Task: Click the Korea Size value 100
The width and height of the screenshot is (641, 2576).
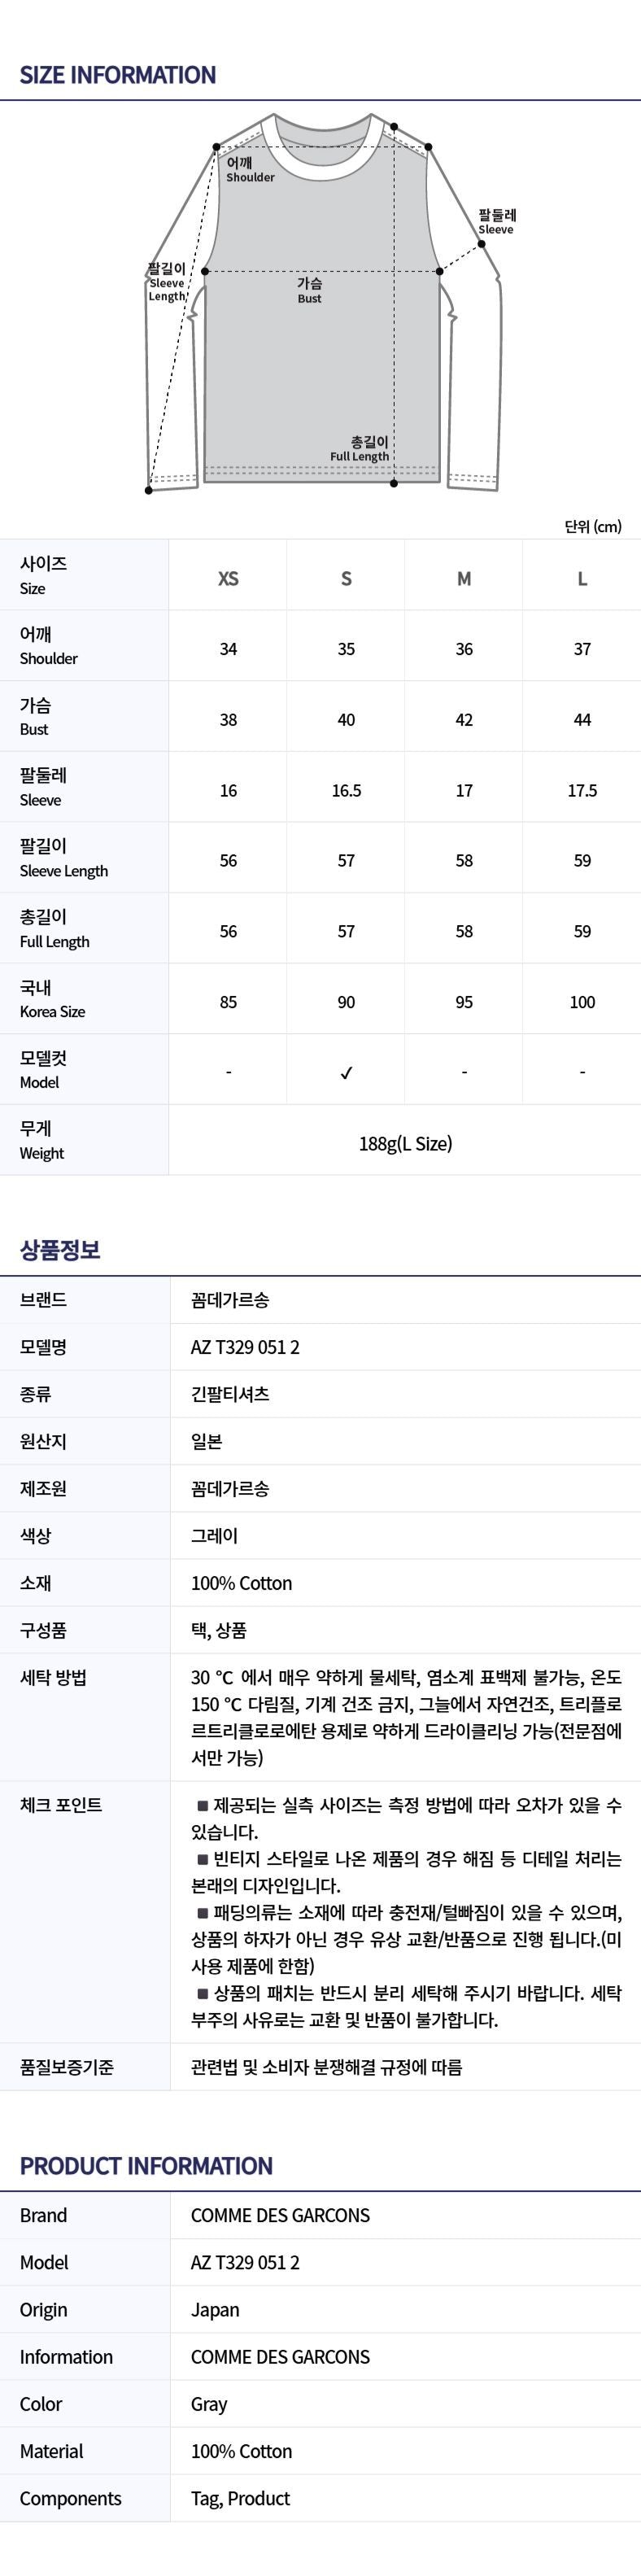Action: (x=582, y=1002)
